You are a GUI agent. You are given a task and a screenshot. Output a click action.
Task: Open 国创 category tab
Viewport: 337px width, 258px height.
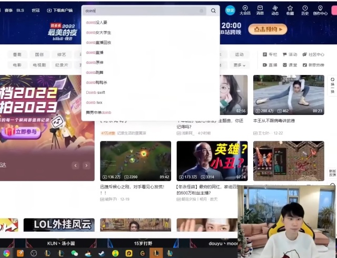point(39,54)
